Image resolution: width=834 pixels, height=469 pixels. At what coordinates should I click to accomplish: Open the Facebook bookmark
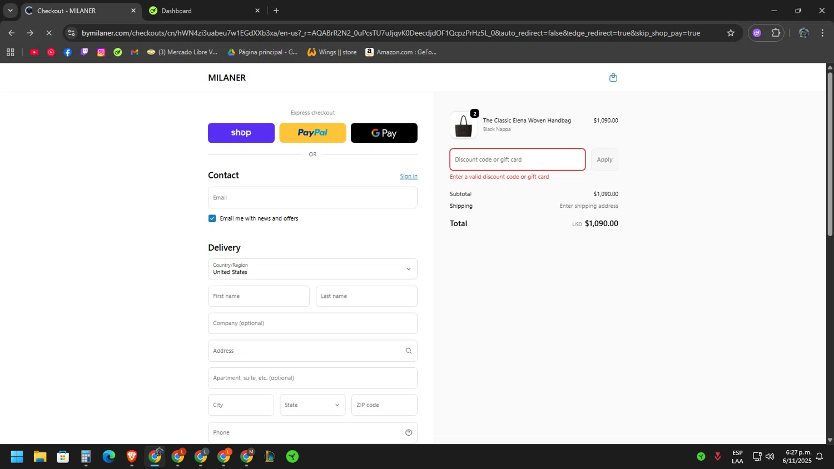[68, 52]
